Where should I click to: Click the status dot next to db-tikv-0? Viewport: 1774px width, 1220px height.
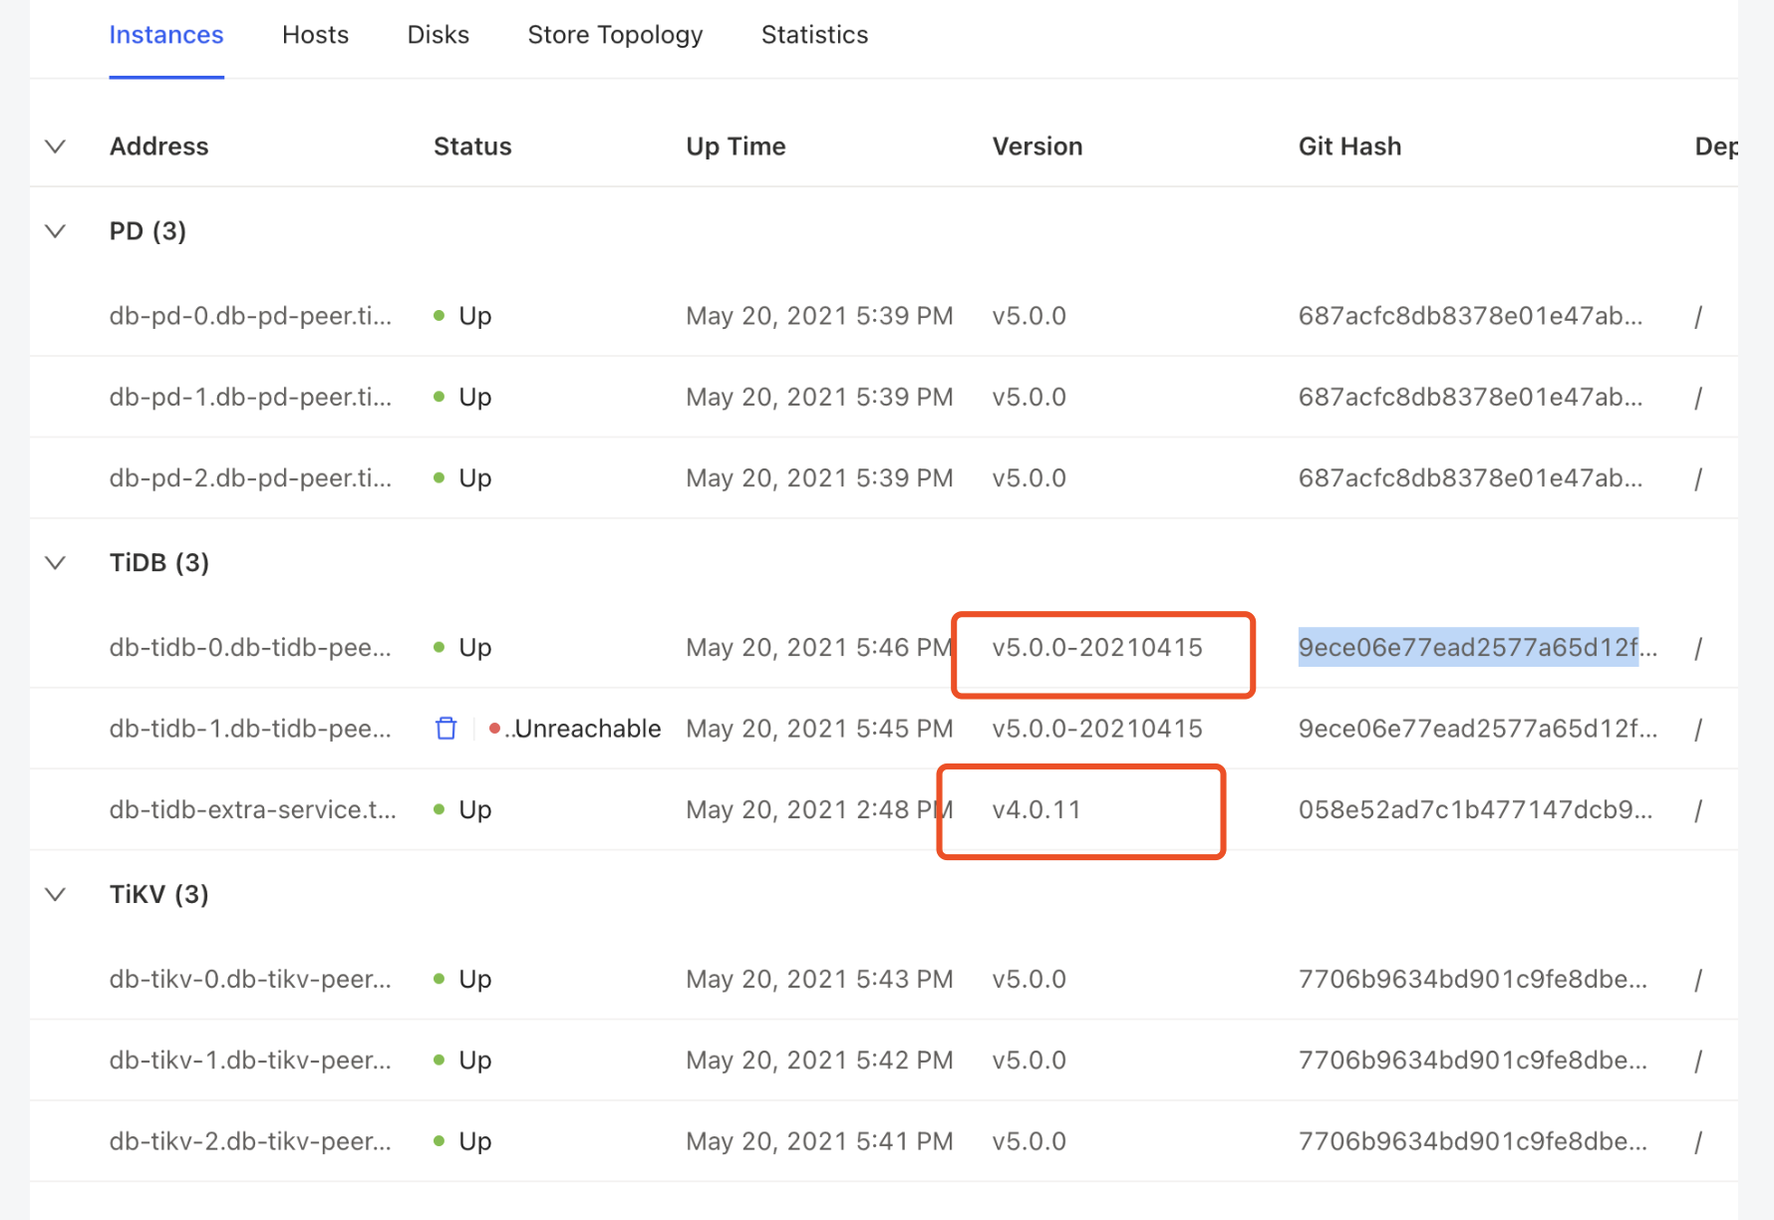click(x=439, y=977)
